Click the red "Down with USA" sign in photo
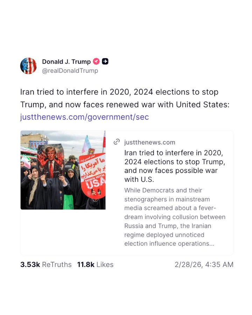The image size is (252, 315). [92, 175]
